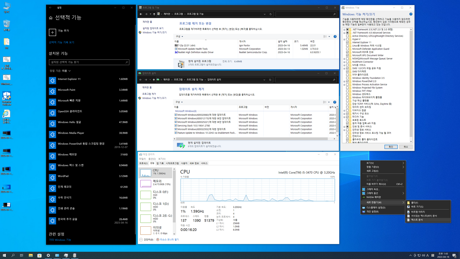Select 디스플레이 설정(D) in context menu
This screenshot has width=460, height=259.
383,208
